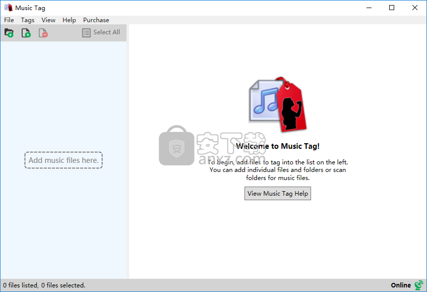Minimize the Music Tag window
The height and width of the screenshot is (292, 427).
click(x=369, y=8)
